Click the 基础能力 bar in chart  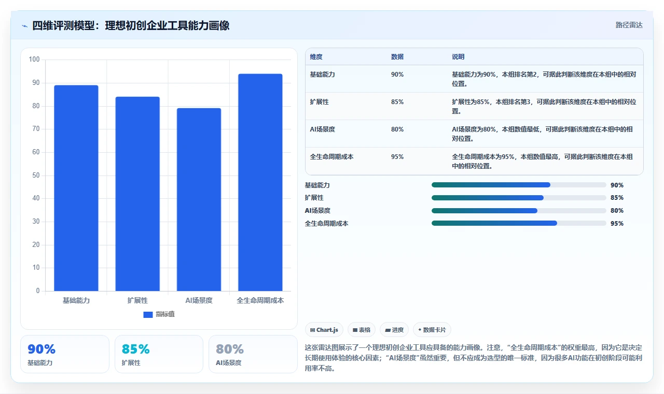point(76,188)
